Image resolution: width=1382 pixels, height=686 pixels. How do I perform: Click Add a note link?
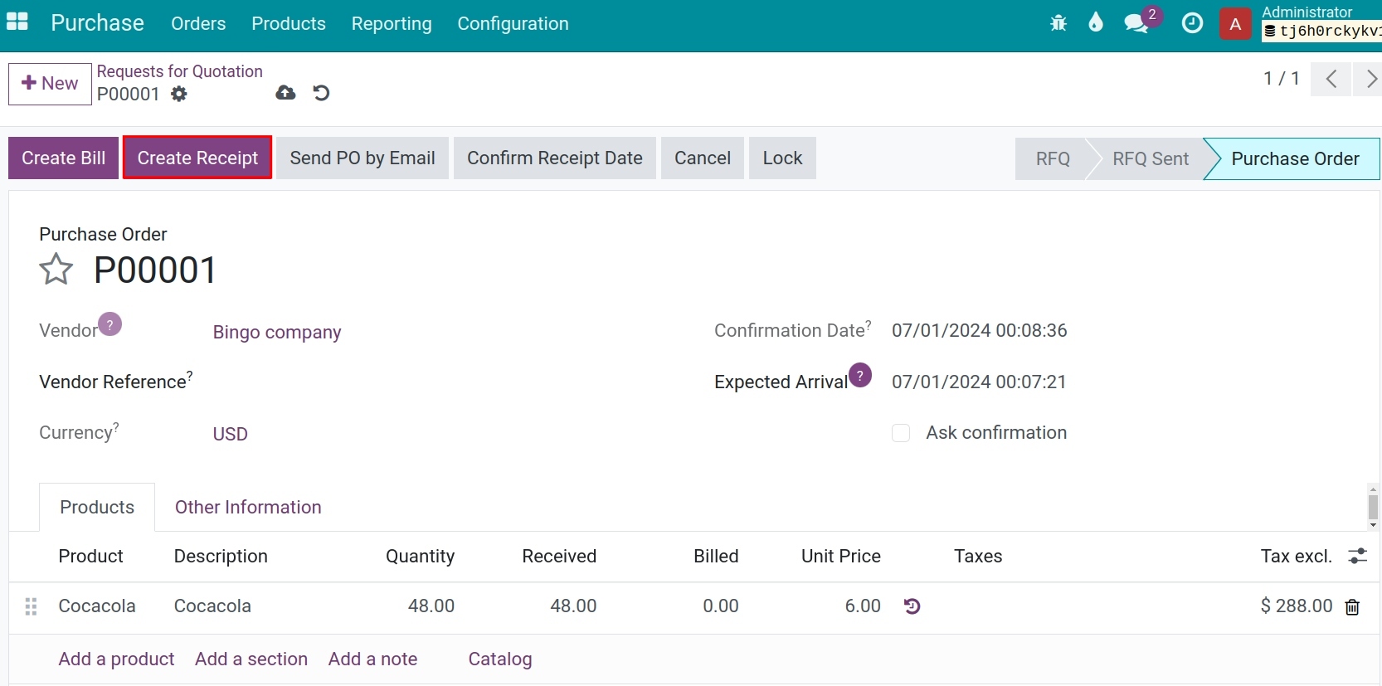pyautogui.click(x=372, y=659)
